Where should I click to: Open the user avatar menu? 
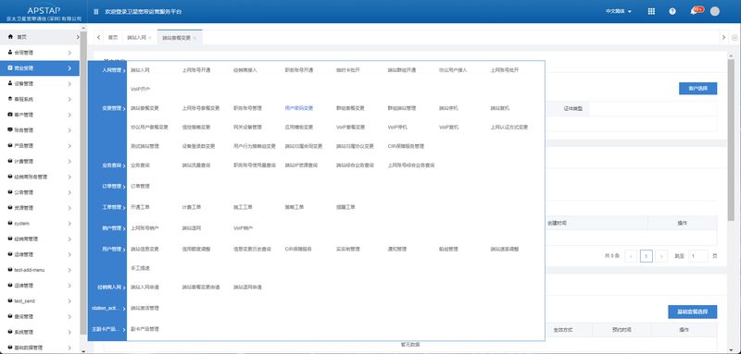click(x=714, y=11)
